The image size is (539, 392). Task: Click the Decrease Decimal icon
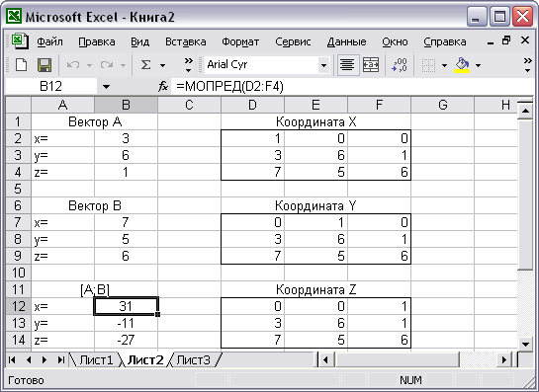[400, 65]
